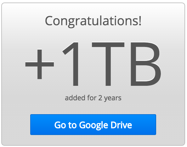
Task: Click the exclamation mark after Congratulations
Action: pyautogui.click(x=140, y=21)
